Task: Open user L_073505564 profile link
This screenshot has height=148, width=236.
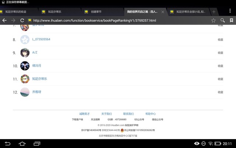Action: click(41, 39)
